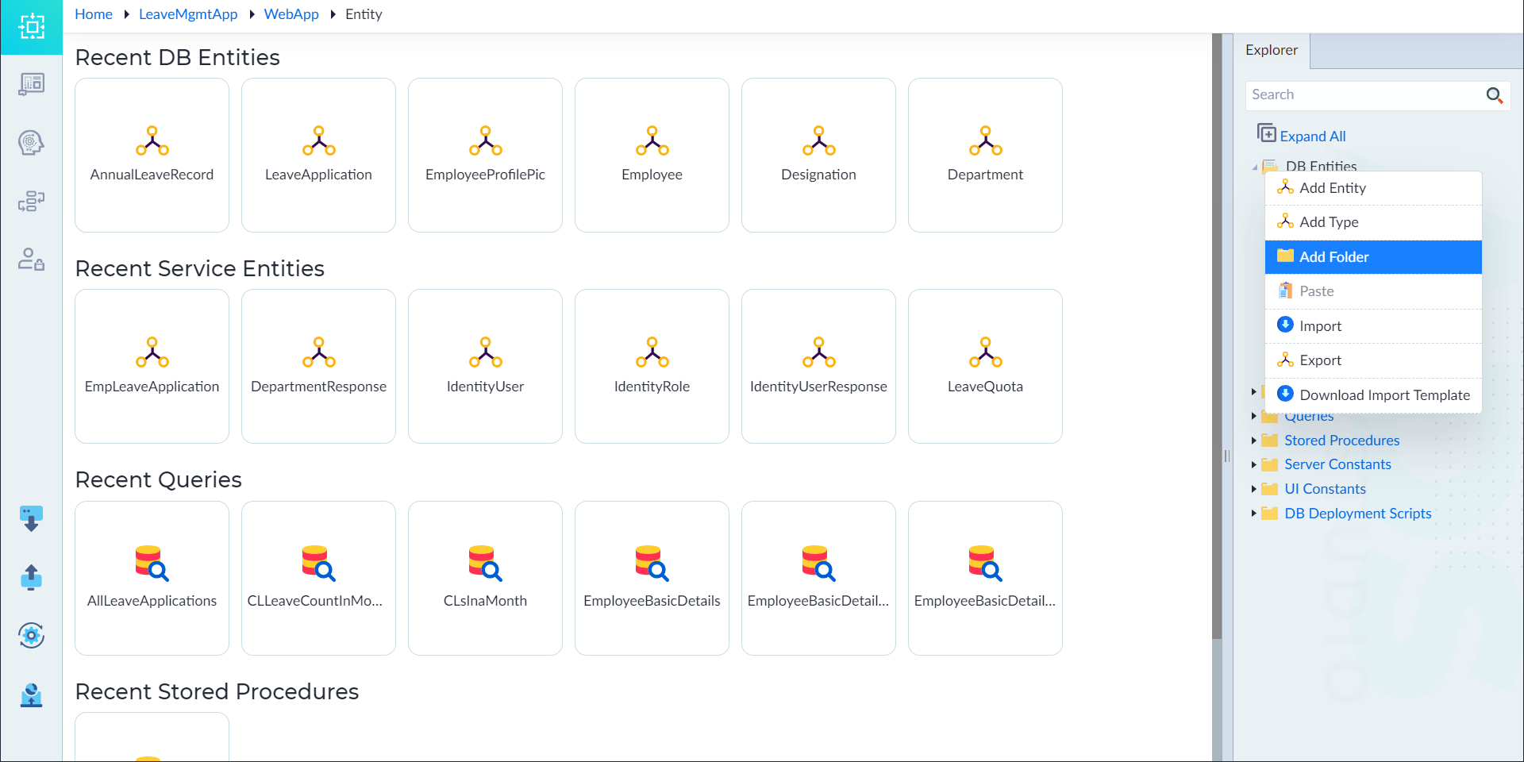
Task: Click the search magnifier icon in Explorer
Action: click(x=1494, y=95)
